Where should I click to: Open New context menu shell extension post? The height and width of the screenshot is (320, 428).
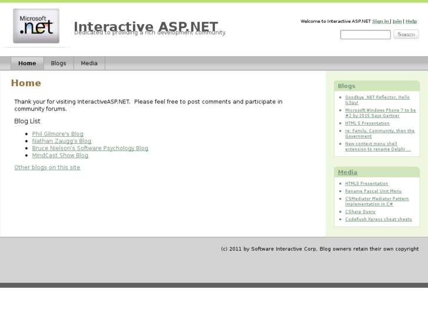click(378, 146)
